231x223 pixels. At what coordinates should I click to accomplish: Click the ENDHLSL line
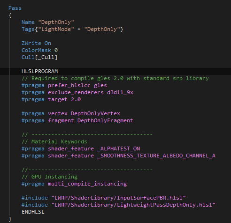pos(33,212)
